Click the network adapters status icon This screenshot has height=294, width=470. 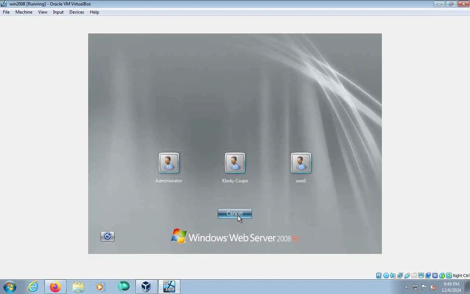400,276
